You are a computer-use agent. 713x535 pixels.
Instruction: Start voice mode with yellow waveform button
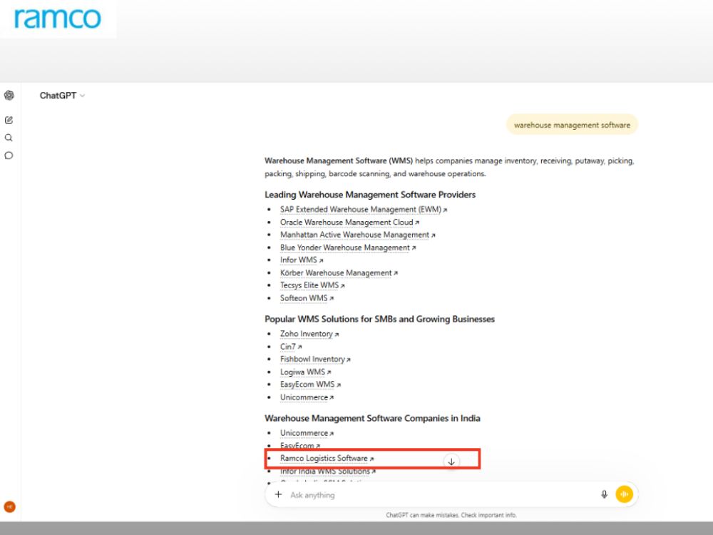(x=625, y=494)
